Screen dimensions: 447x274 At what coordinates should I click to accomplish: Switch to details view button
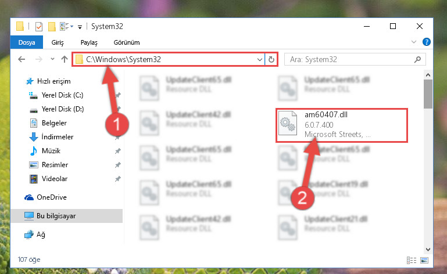tap(412, 260)
